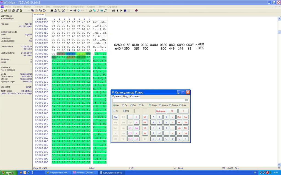Click the Go To Offset arrow icon
This screenshot has height=175, width=281.
(x=71, y=11)
